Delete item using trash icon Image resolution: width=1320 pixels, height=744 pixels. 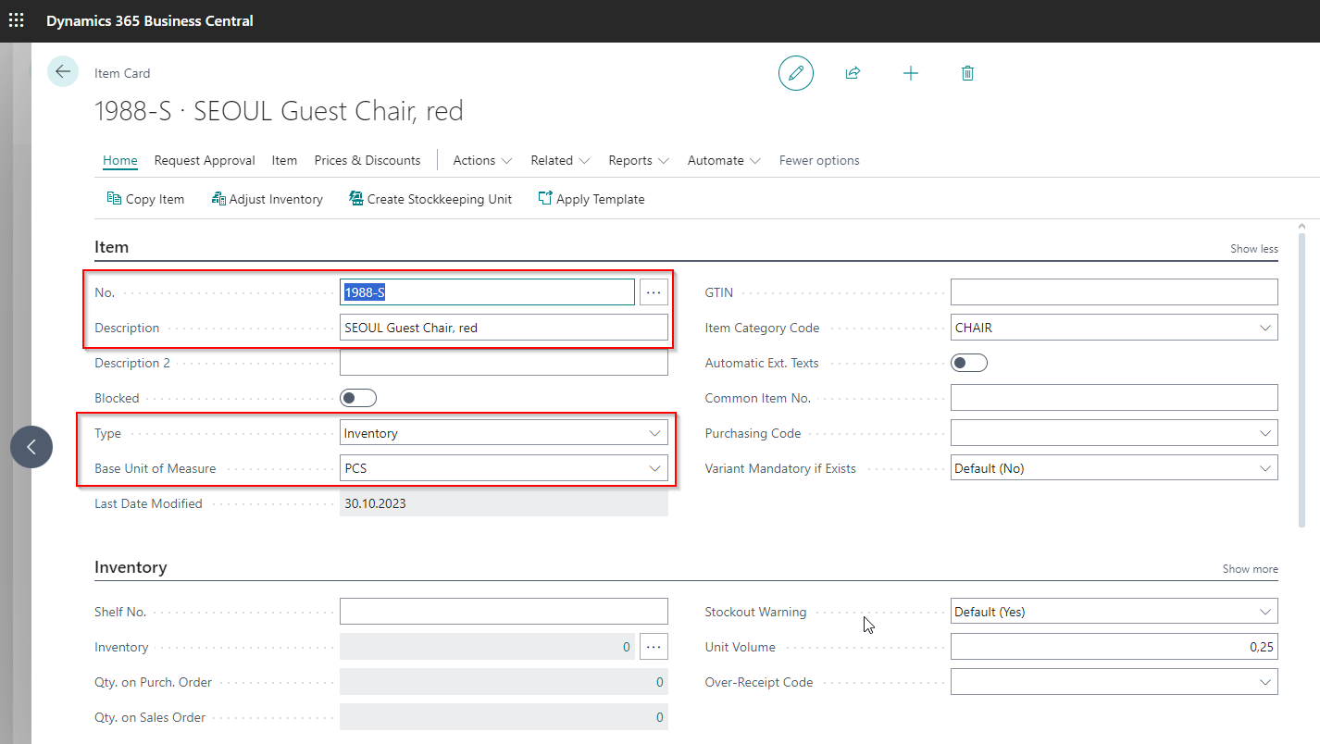968,73
